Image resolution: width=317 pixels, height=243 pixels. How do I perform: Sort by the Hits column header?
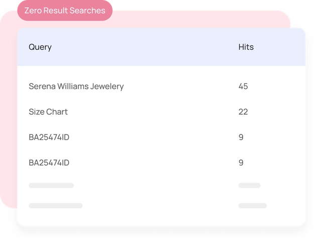(x=246, y=47)
